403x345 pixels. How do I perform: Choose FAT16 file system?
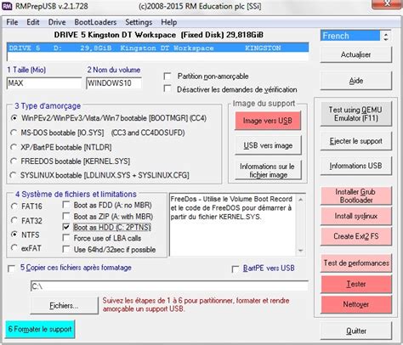click(x=14, y=206)
